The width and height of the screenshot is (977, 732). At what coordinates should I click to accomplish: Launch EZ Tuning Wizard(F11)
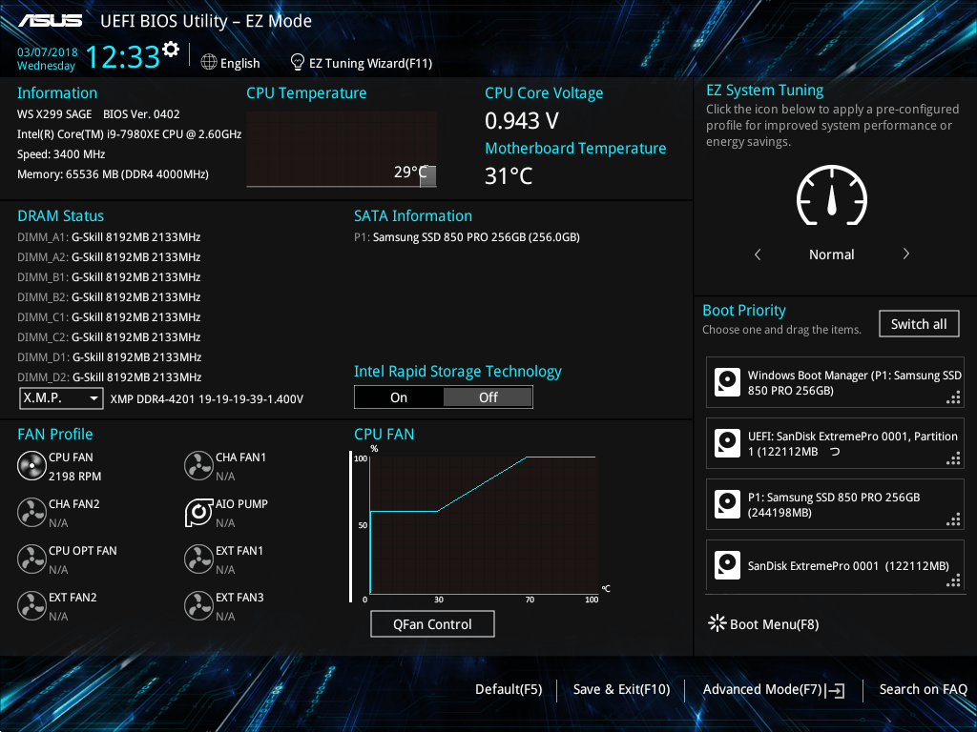(362, 63)
